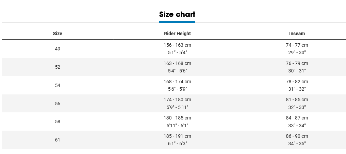Viewport: 346px width, 154px height.
Task: Click the 174 - 180 cm height value
Action: click(177, 100)
